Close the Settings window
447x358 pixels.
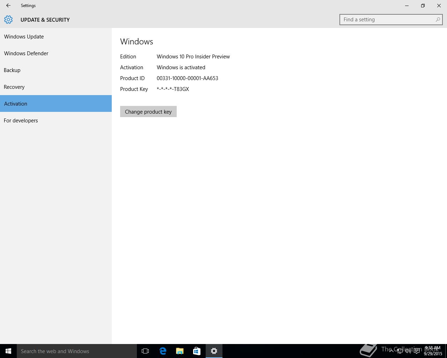tap(439, 6)
